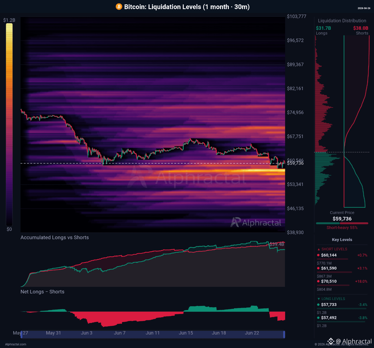374x348 pixels.
Task: Click the "Short-heavy 55%" label
Action: pos(342,228)
